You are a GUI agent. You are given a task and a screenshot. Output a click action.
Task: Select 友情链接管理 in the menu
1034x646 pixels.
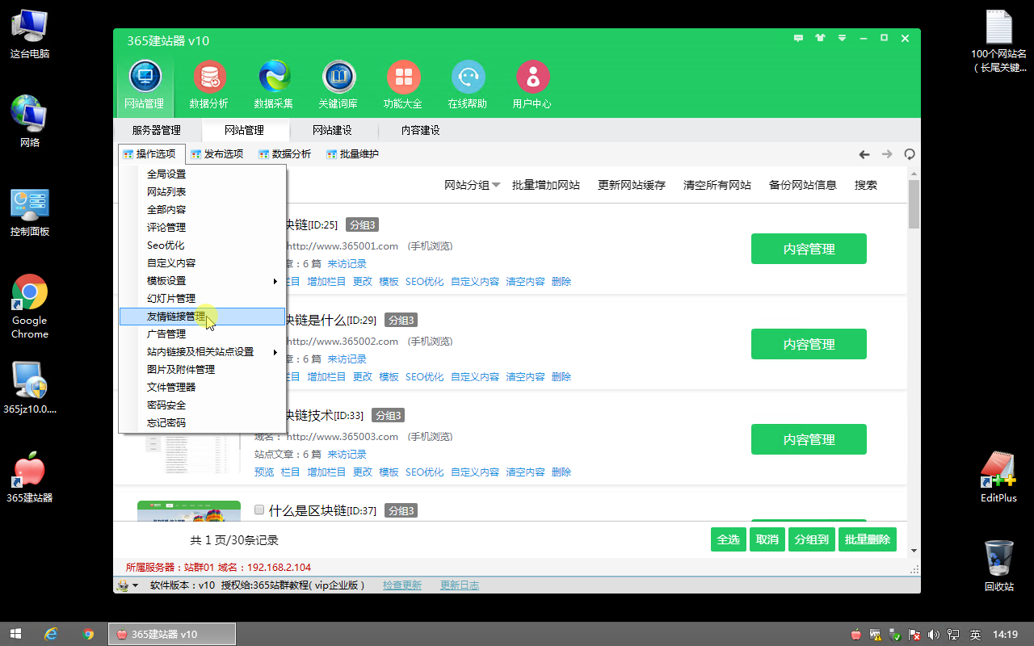(202, 317)
